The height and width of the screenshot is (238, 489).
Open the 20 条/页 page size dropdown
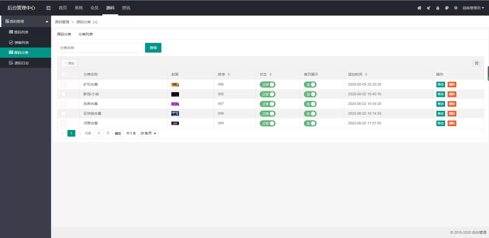coord(148,133)
